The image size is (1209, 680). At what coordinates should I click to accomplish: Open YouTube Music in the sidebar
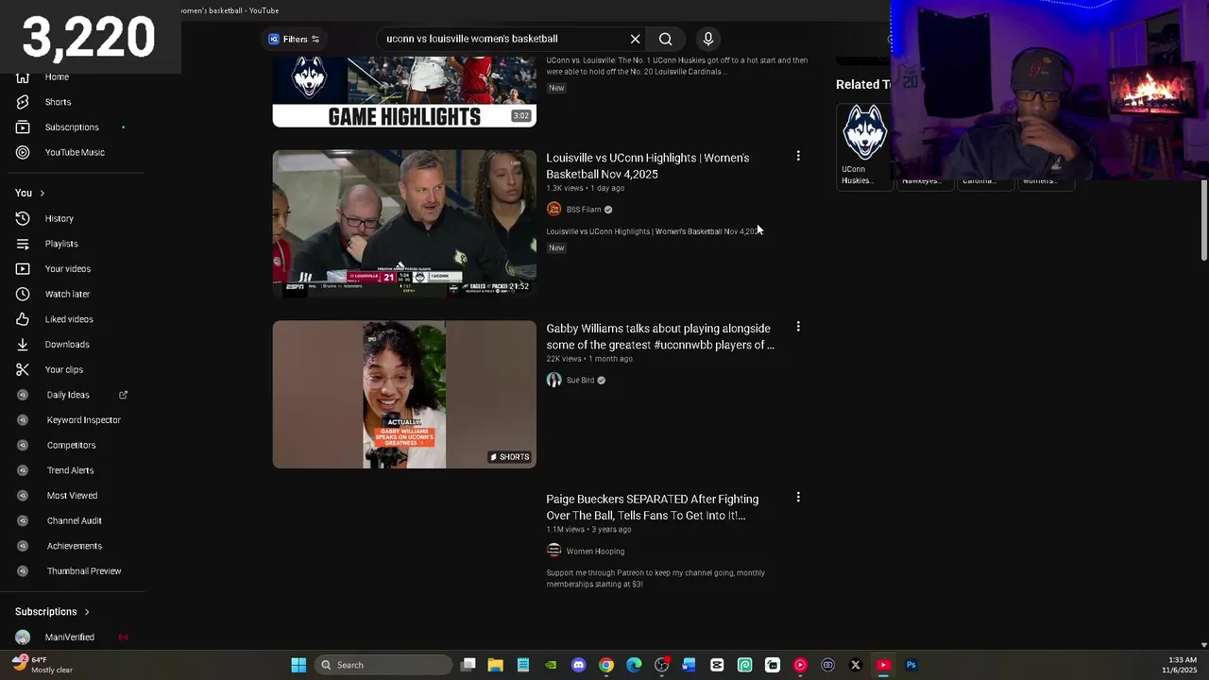pos(74,152)
